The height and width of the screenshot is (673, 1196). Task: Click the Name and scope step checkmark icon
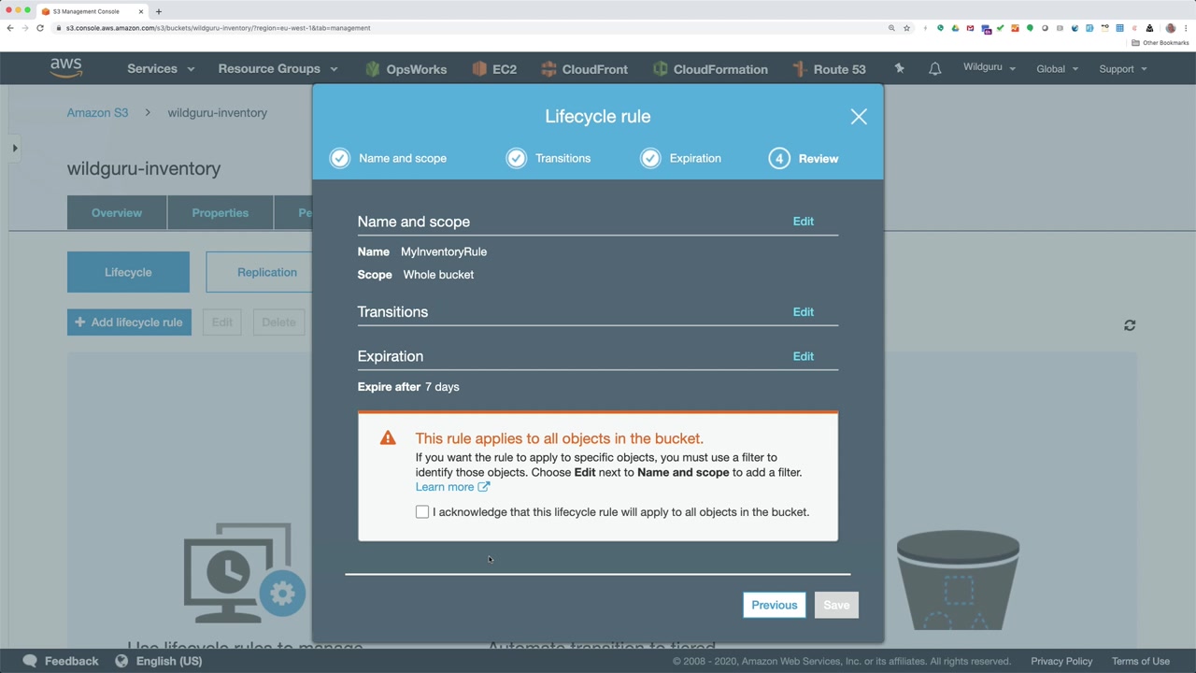click(x=340, y=158)
